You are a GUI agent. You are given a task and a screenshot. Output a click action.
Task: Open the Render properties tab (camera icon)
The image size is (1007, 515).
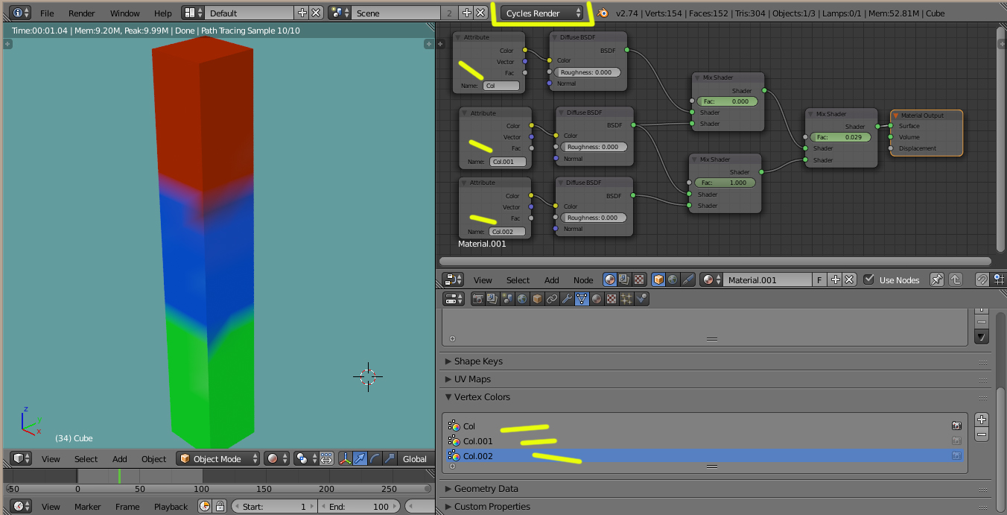477,299
